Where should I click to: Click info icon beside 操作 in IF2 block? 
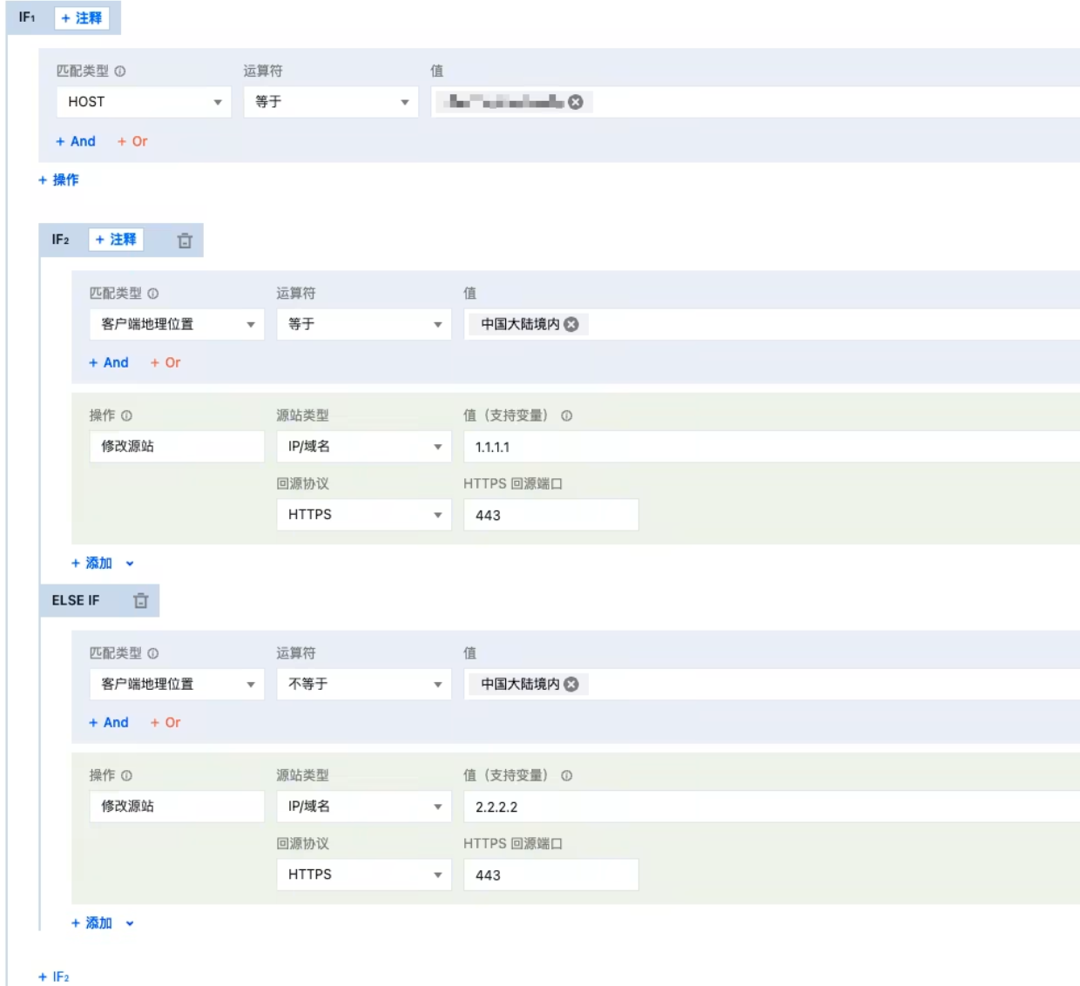point(127,415)
